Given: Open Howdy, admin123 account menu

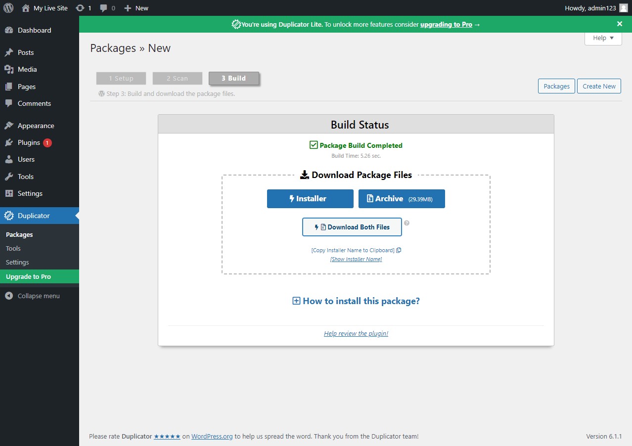Looking at the screenshot, I should click(x=595, y=8).
